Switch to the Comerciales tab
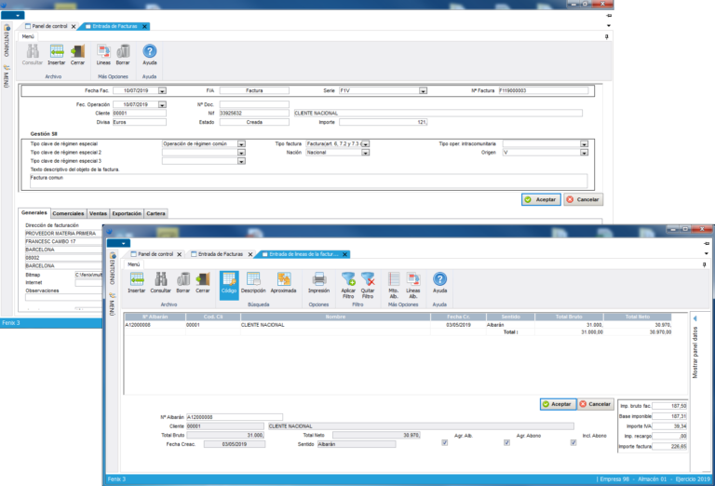Screen dimensions: 715x486 (x=68, y=213)
